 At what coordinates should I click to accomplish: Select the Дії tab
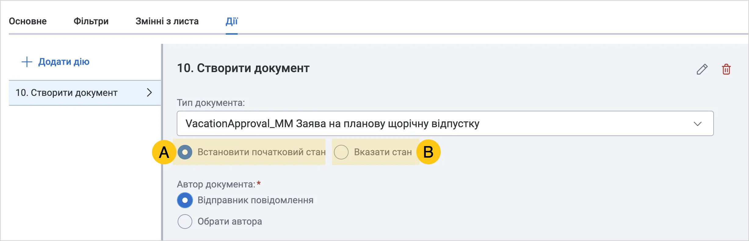click(x=232, y=21)
